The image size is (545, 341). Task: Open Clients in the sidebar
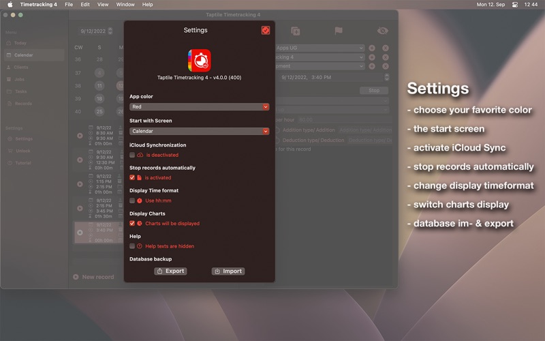pyautogui.click(x=21, y=67)
